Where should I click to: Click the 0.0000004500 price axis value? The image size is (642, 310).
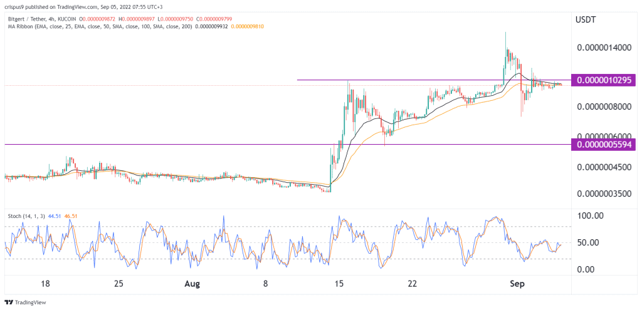click(604, 167)
